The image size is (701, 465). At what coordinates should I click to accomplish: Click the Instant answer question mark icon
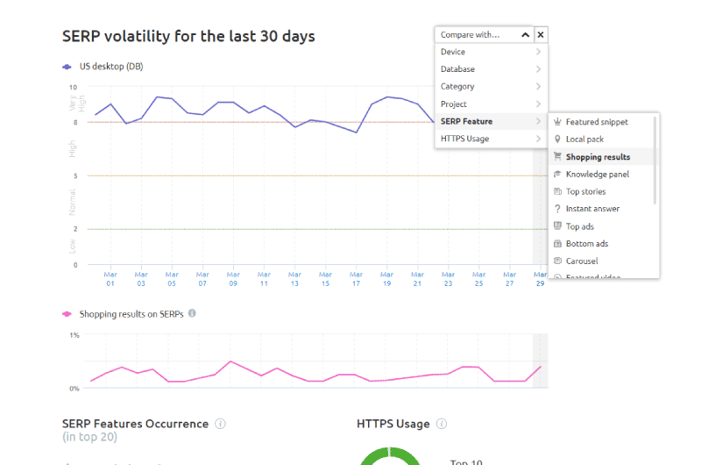tap(557, 209)
